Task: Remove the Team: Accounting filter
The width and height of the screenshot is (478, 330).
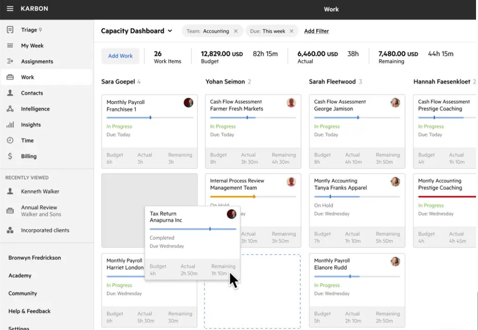Action: (x=236, y=31)
